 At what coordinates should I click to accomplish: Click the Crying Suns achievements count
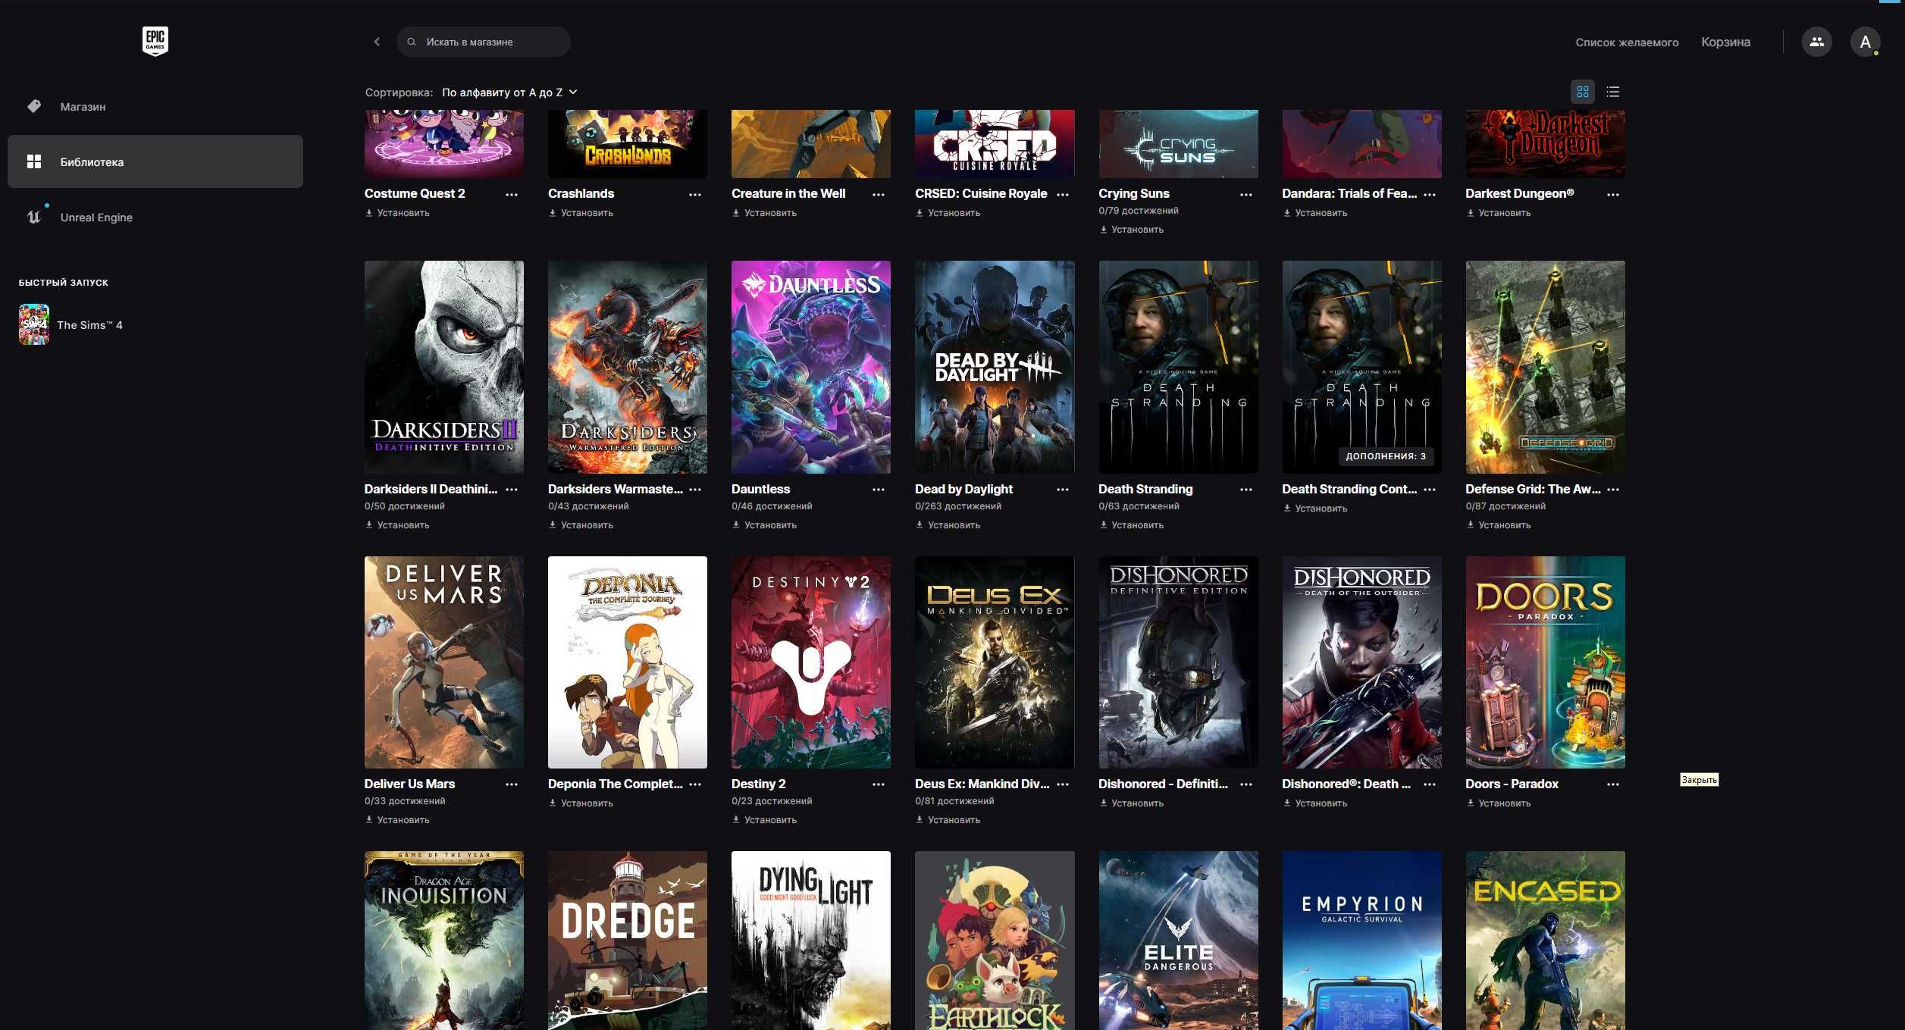pyautogui.click(x=1139, y=211)
